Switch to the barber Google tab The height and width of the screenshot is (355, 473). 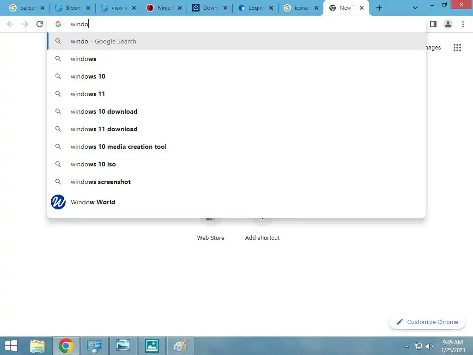[x=26, y=8]
